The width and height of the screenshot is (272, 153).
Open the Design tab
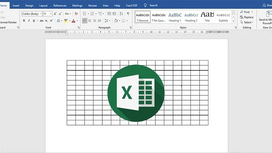pyautogui.click(x=29, y=6)
